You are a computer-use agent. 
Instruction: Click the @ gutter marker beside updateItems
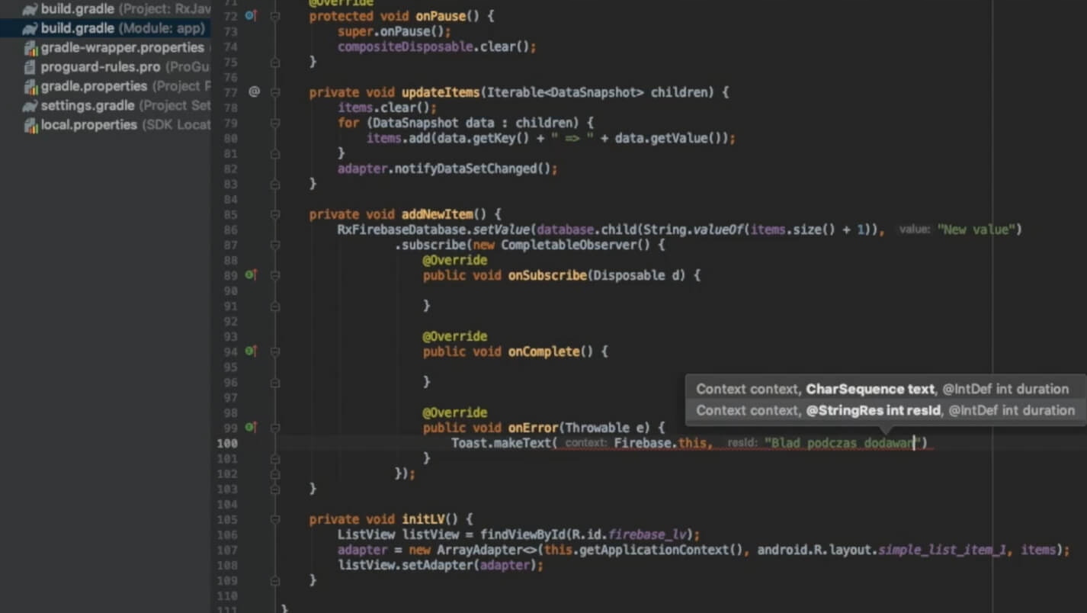click(255, 91)
